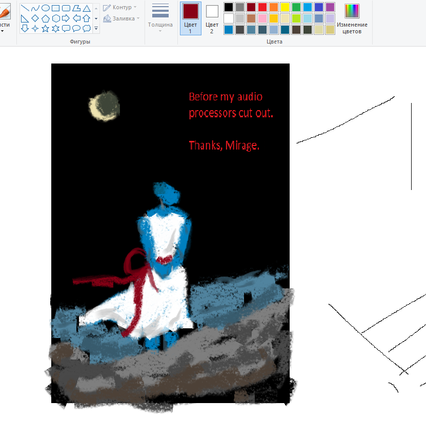Screen dimensions: 426x421
Task: Select the right arrow shape
Action: [x=66, y=18]
